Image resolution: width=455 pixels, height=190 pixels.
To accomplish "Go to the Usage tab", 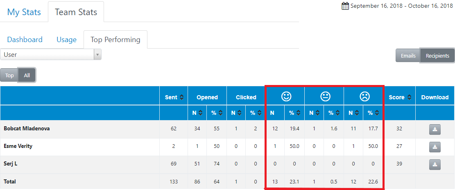I will click(x=67, y=40).
